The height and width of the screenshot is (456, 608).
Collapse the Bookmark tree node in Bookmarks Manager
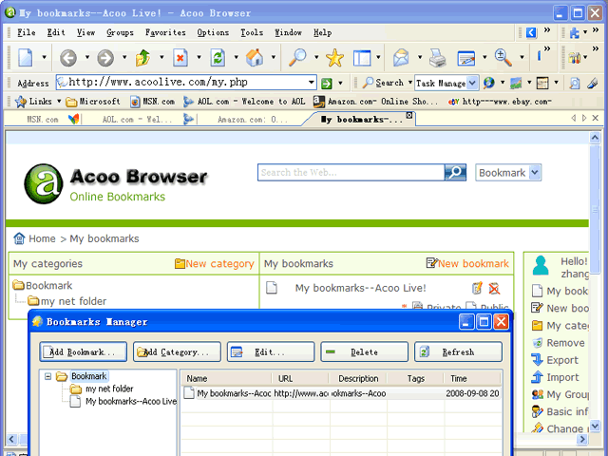click(x=48, y=376)
